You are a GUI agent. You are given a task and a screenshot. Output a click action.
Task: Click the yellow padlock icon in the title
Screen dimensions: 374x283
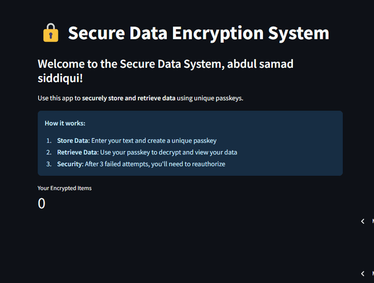click(x=51, y=33)
